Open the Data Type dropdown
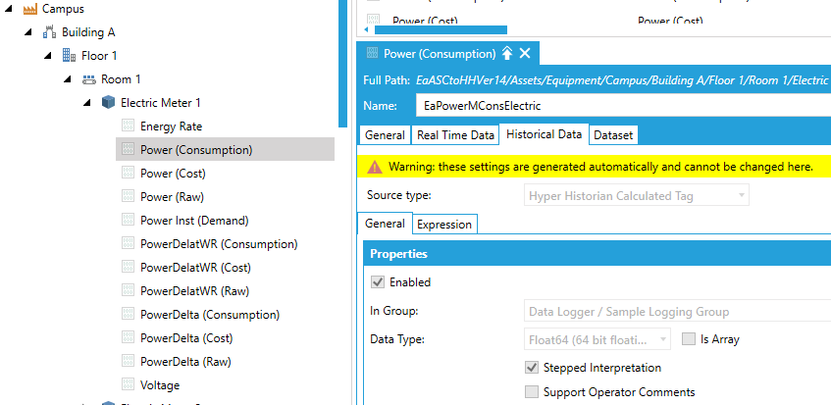Viewport: 831px width, 405px height. click(597, 339)
